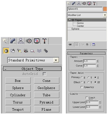108x114 pixels.
Task: Open the orange object color swatch
Action: coord(105,9)
